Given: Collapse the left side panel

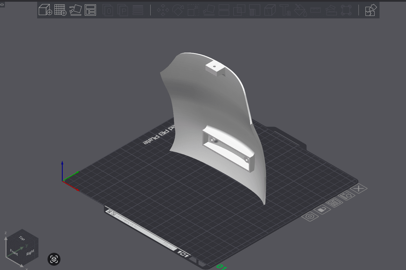Looking at the screenshot, I should tap(2, 4).
